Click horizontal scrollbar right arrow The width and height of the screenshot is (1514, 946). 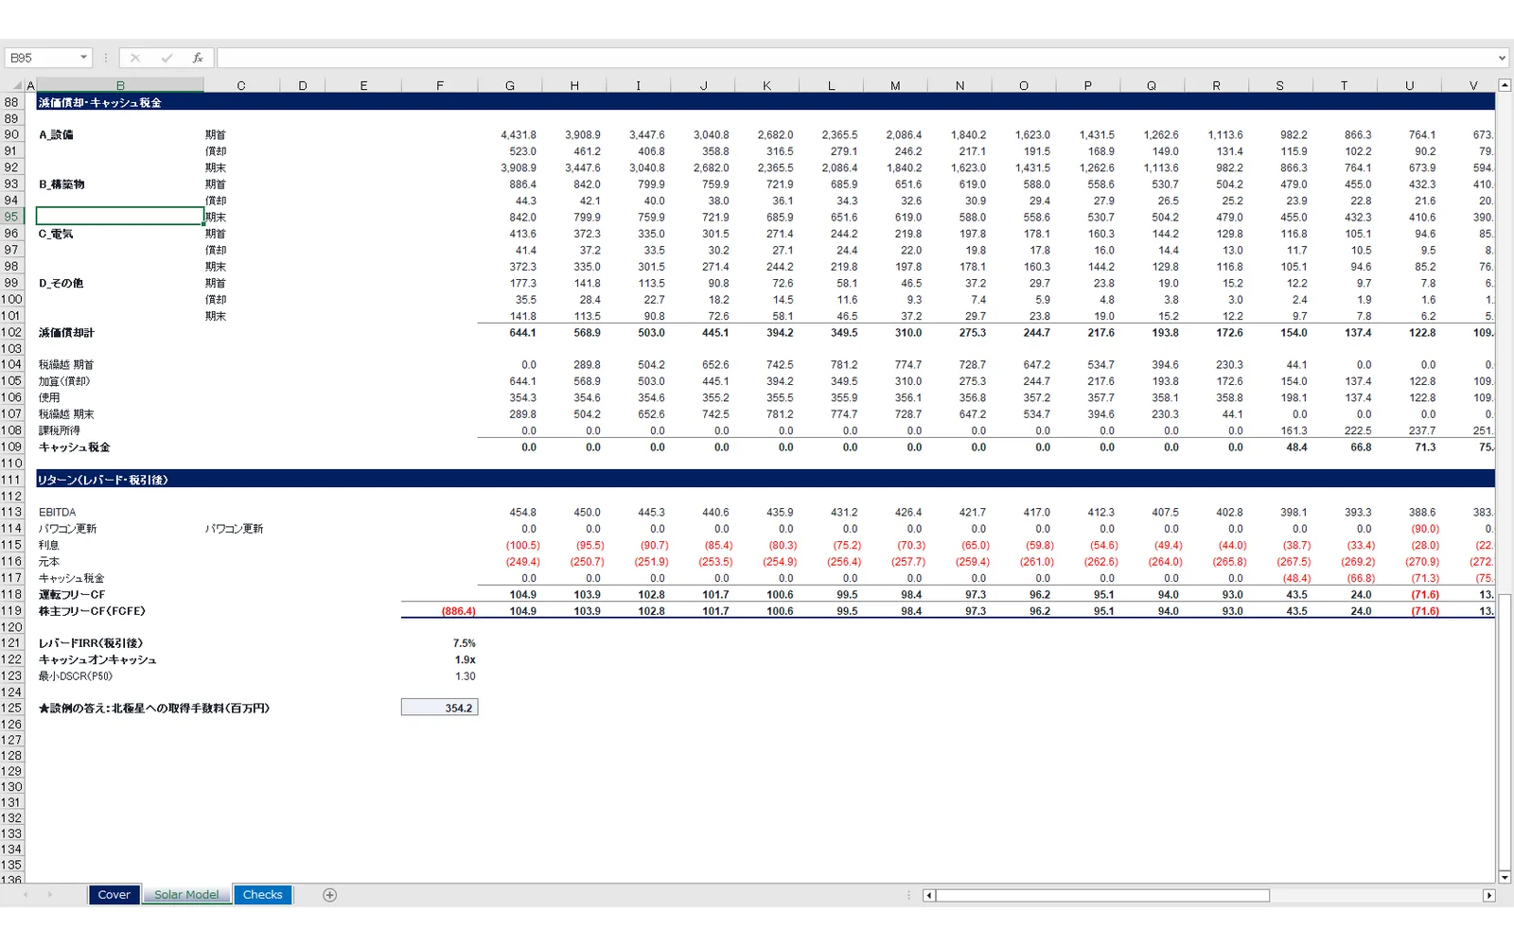point(1488,895)
